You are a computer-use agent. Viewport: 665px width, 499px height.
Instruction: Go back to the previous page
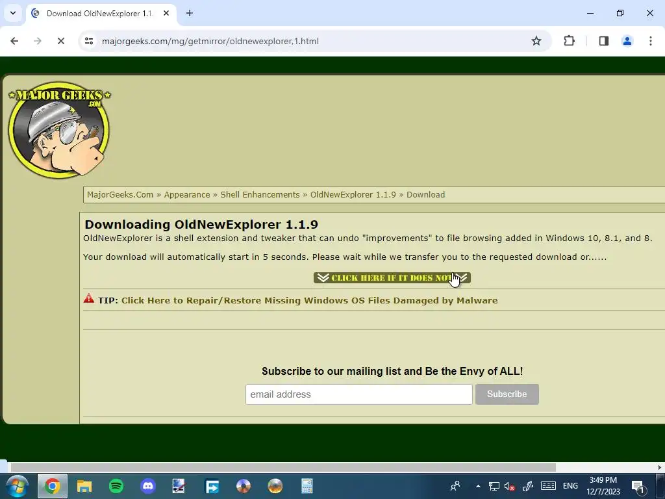[x=14, y=41]
